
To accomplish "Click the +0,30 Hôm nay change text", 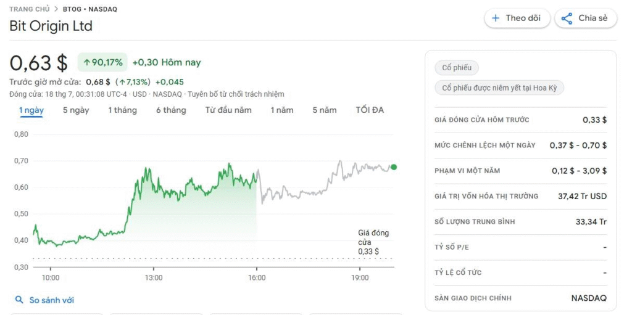I will click(167, 62).
